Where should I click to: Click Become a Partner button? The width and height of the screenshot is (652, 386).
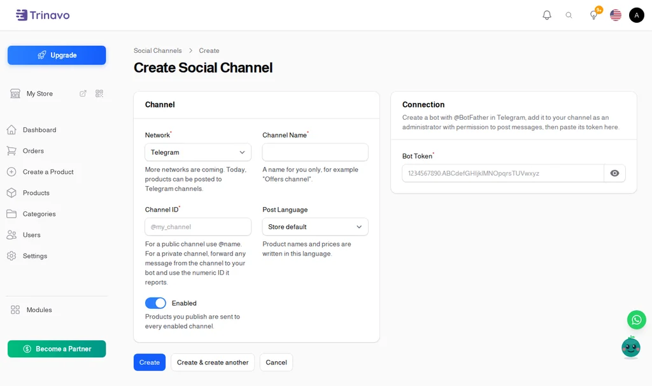(57, 349)
